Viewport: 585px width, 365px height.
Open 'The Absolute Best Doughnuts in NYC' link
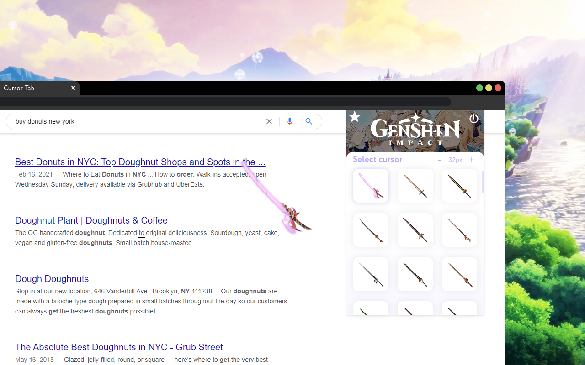click(119, 347)
